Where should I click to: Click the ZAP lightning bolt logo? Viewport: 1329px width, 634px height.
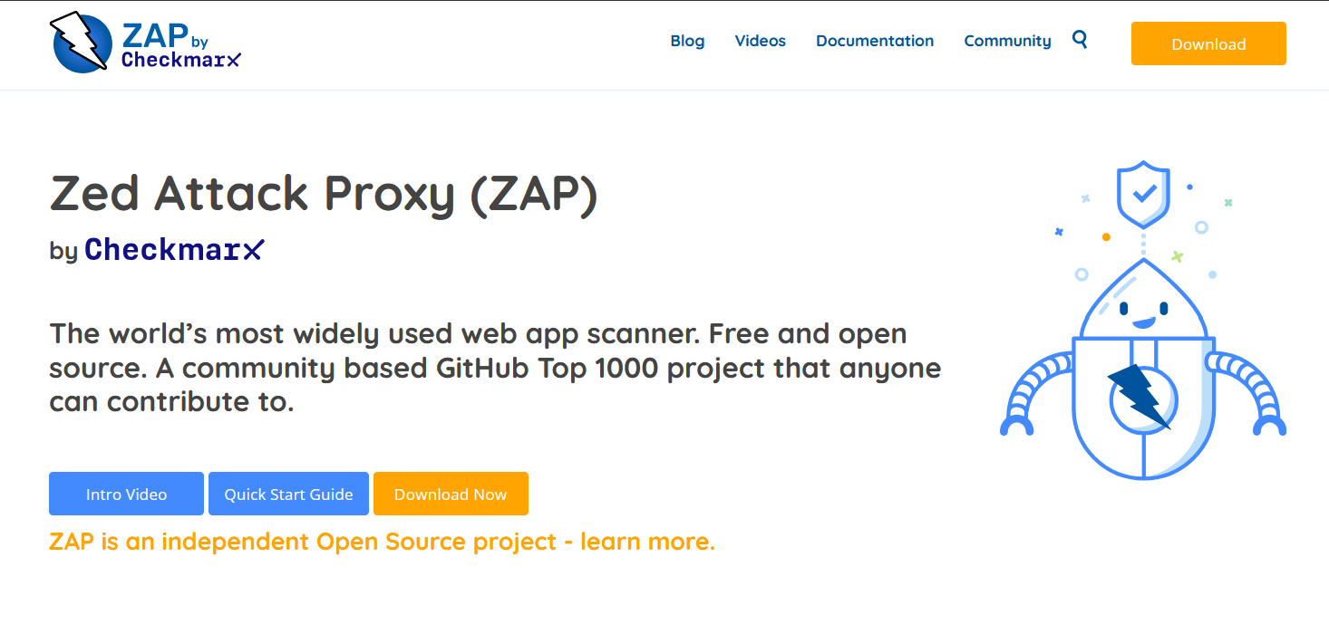(78, 39)
